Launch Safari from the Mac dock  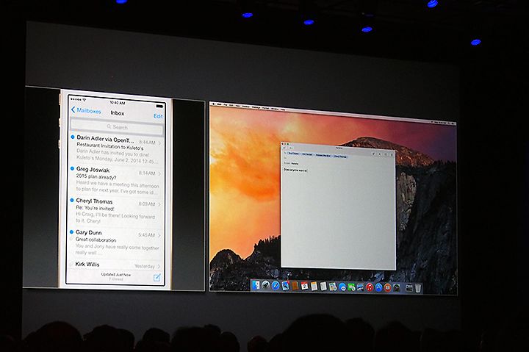coord(276,286)
